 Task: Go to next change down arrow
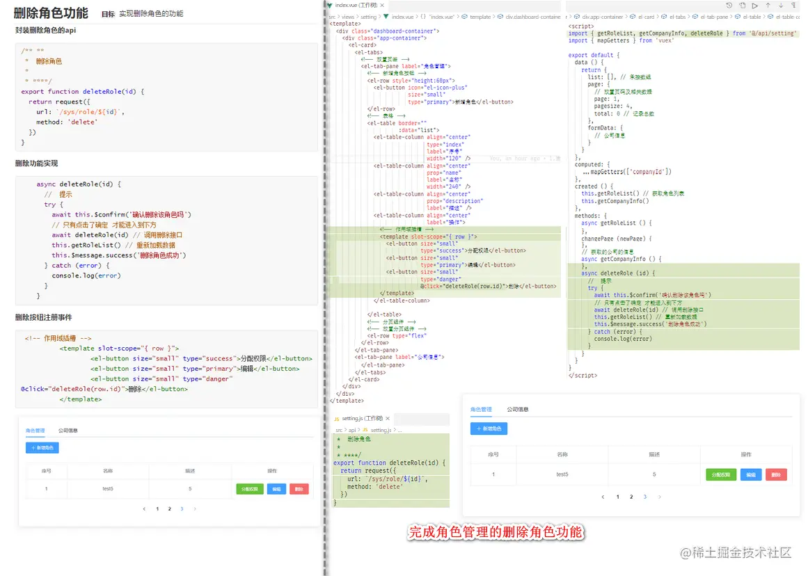781,5
